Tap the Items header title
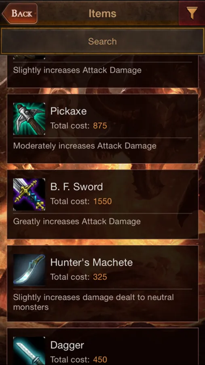 102,13
